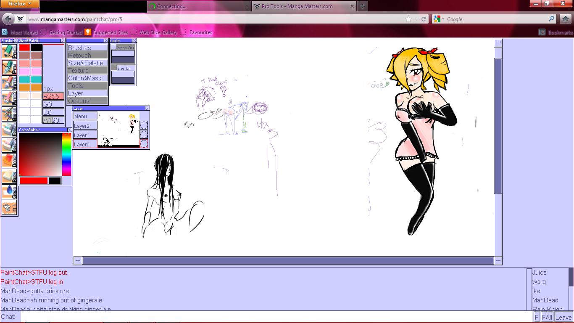574x323 pixels.
Task: Pick the teal color swatch in palette
Action: pos(25,79)
